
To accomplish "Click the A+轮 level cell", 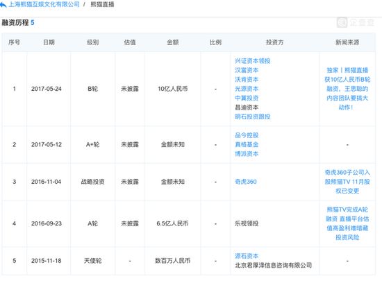I will click(x=92, y=144).
